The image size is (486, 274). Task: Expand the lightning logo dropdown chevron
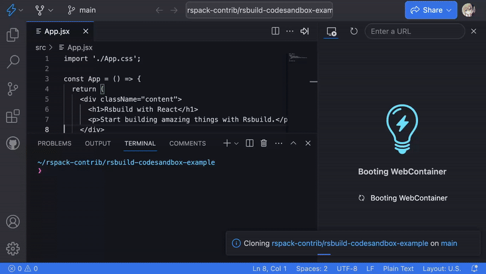click(21, 10)
